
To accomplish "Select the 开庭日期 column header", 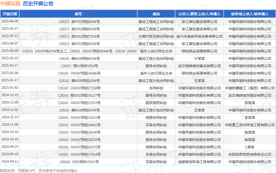I will pos(10,14).
